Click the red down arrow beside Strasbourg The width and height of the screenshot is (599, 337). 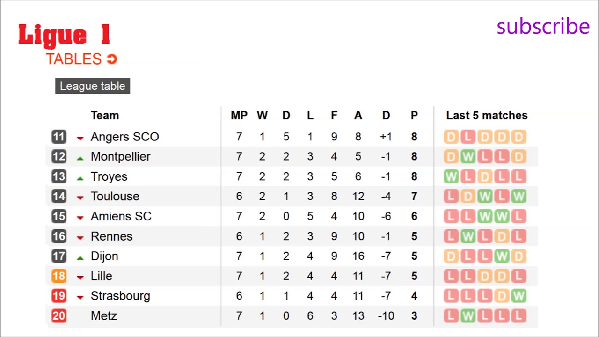click(x=80, y=297)
